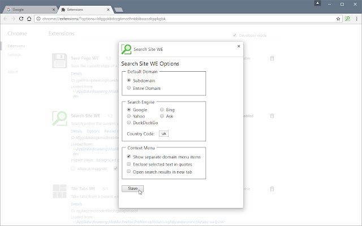Click Search Site WE title in dialog header
362x226 pixels.
pyautogui.click(x=148, y=49)
